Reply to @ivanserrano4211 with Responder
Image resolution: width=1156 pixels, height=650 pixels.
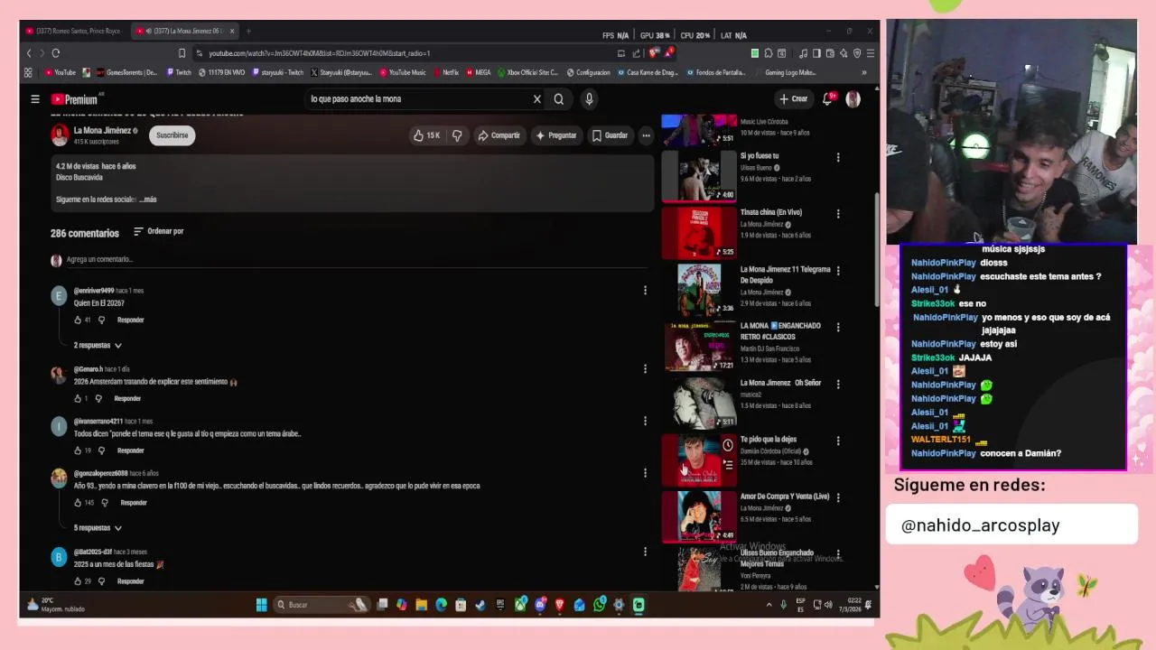130,450
